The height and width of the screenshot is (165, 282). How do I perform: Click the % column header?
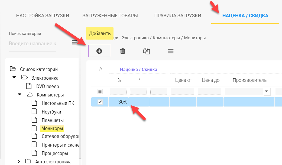coord(119,80)
